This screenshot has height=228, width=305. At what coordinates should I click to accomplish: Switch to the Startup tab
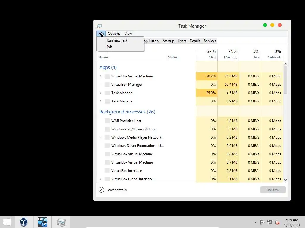click(x=169, y=41)
